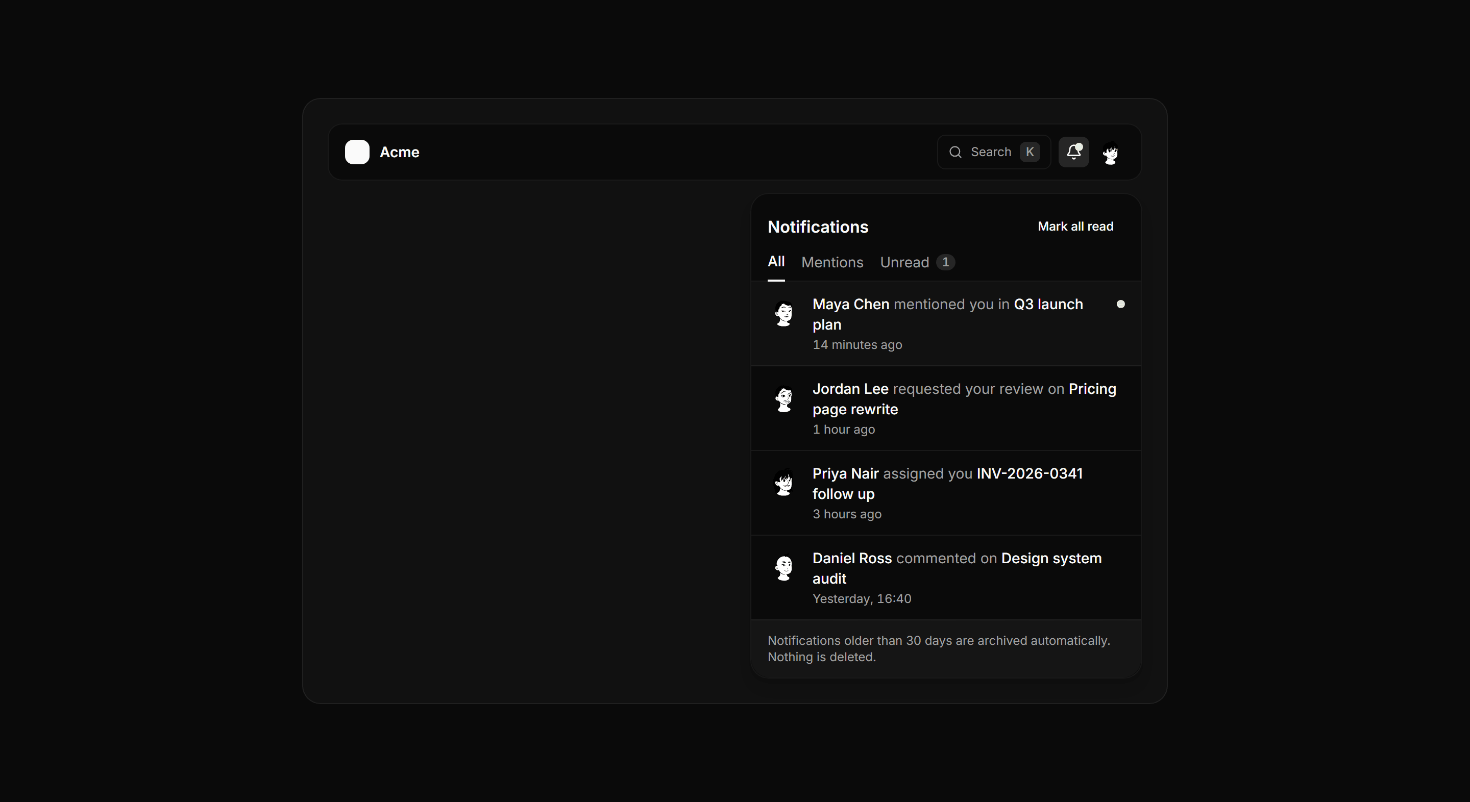
Task: Click the K shortcut key badge
Action: (x=1030, y=153)
